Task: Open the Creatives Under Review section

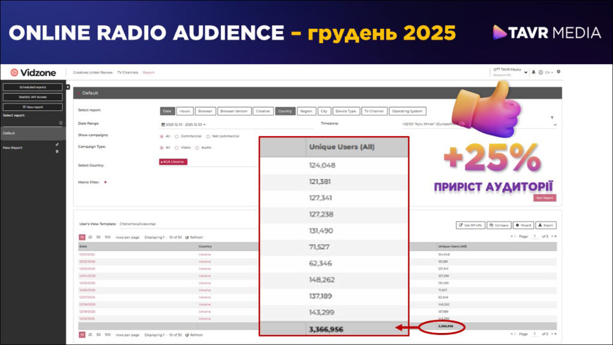Action: pos(93,72)
